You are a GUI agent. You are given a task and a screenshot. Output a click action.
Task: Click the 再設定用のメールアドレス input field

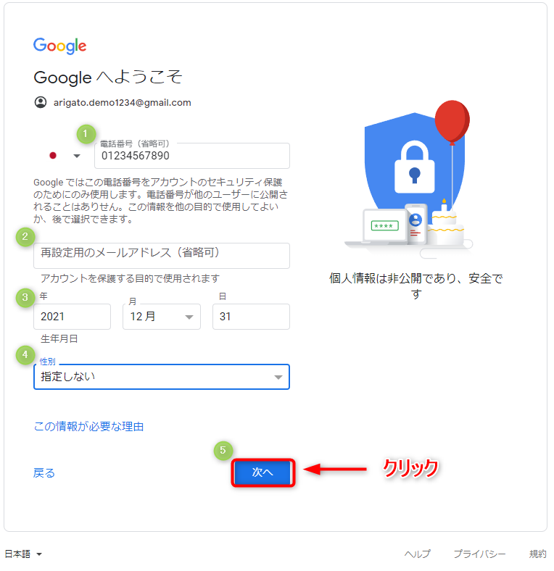point(162,256)
